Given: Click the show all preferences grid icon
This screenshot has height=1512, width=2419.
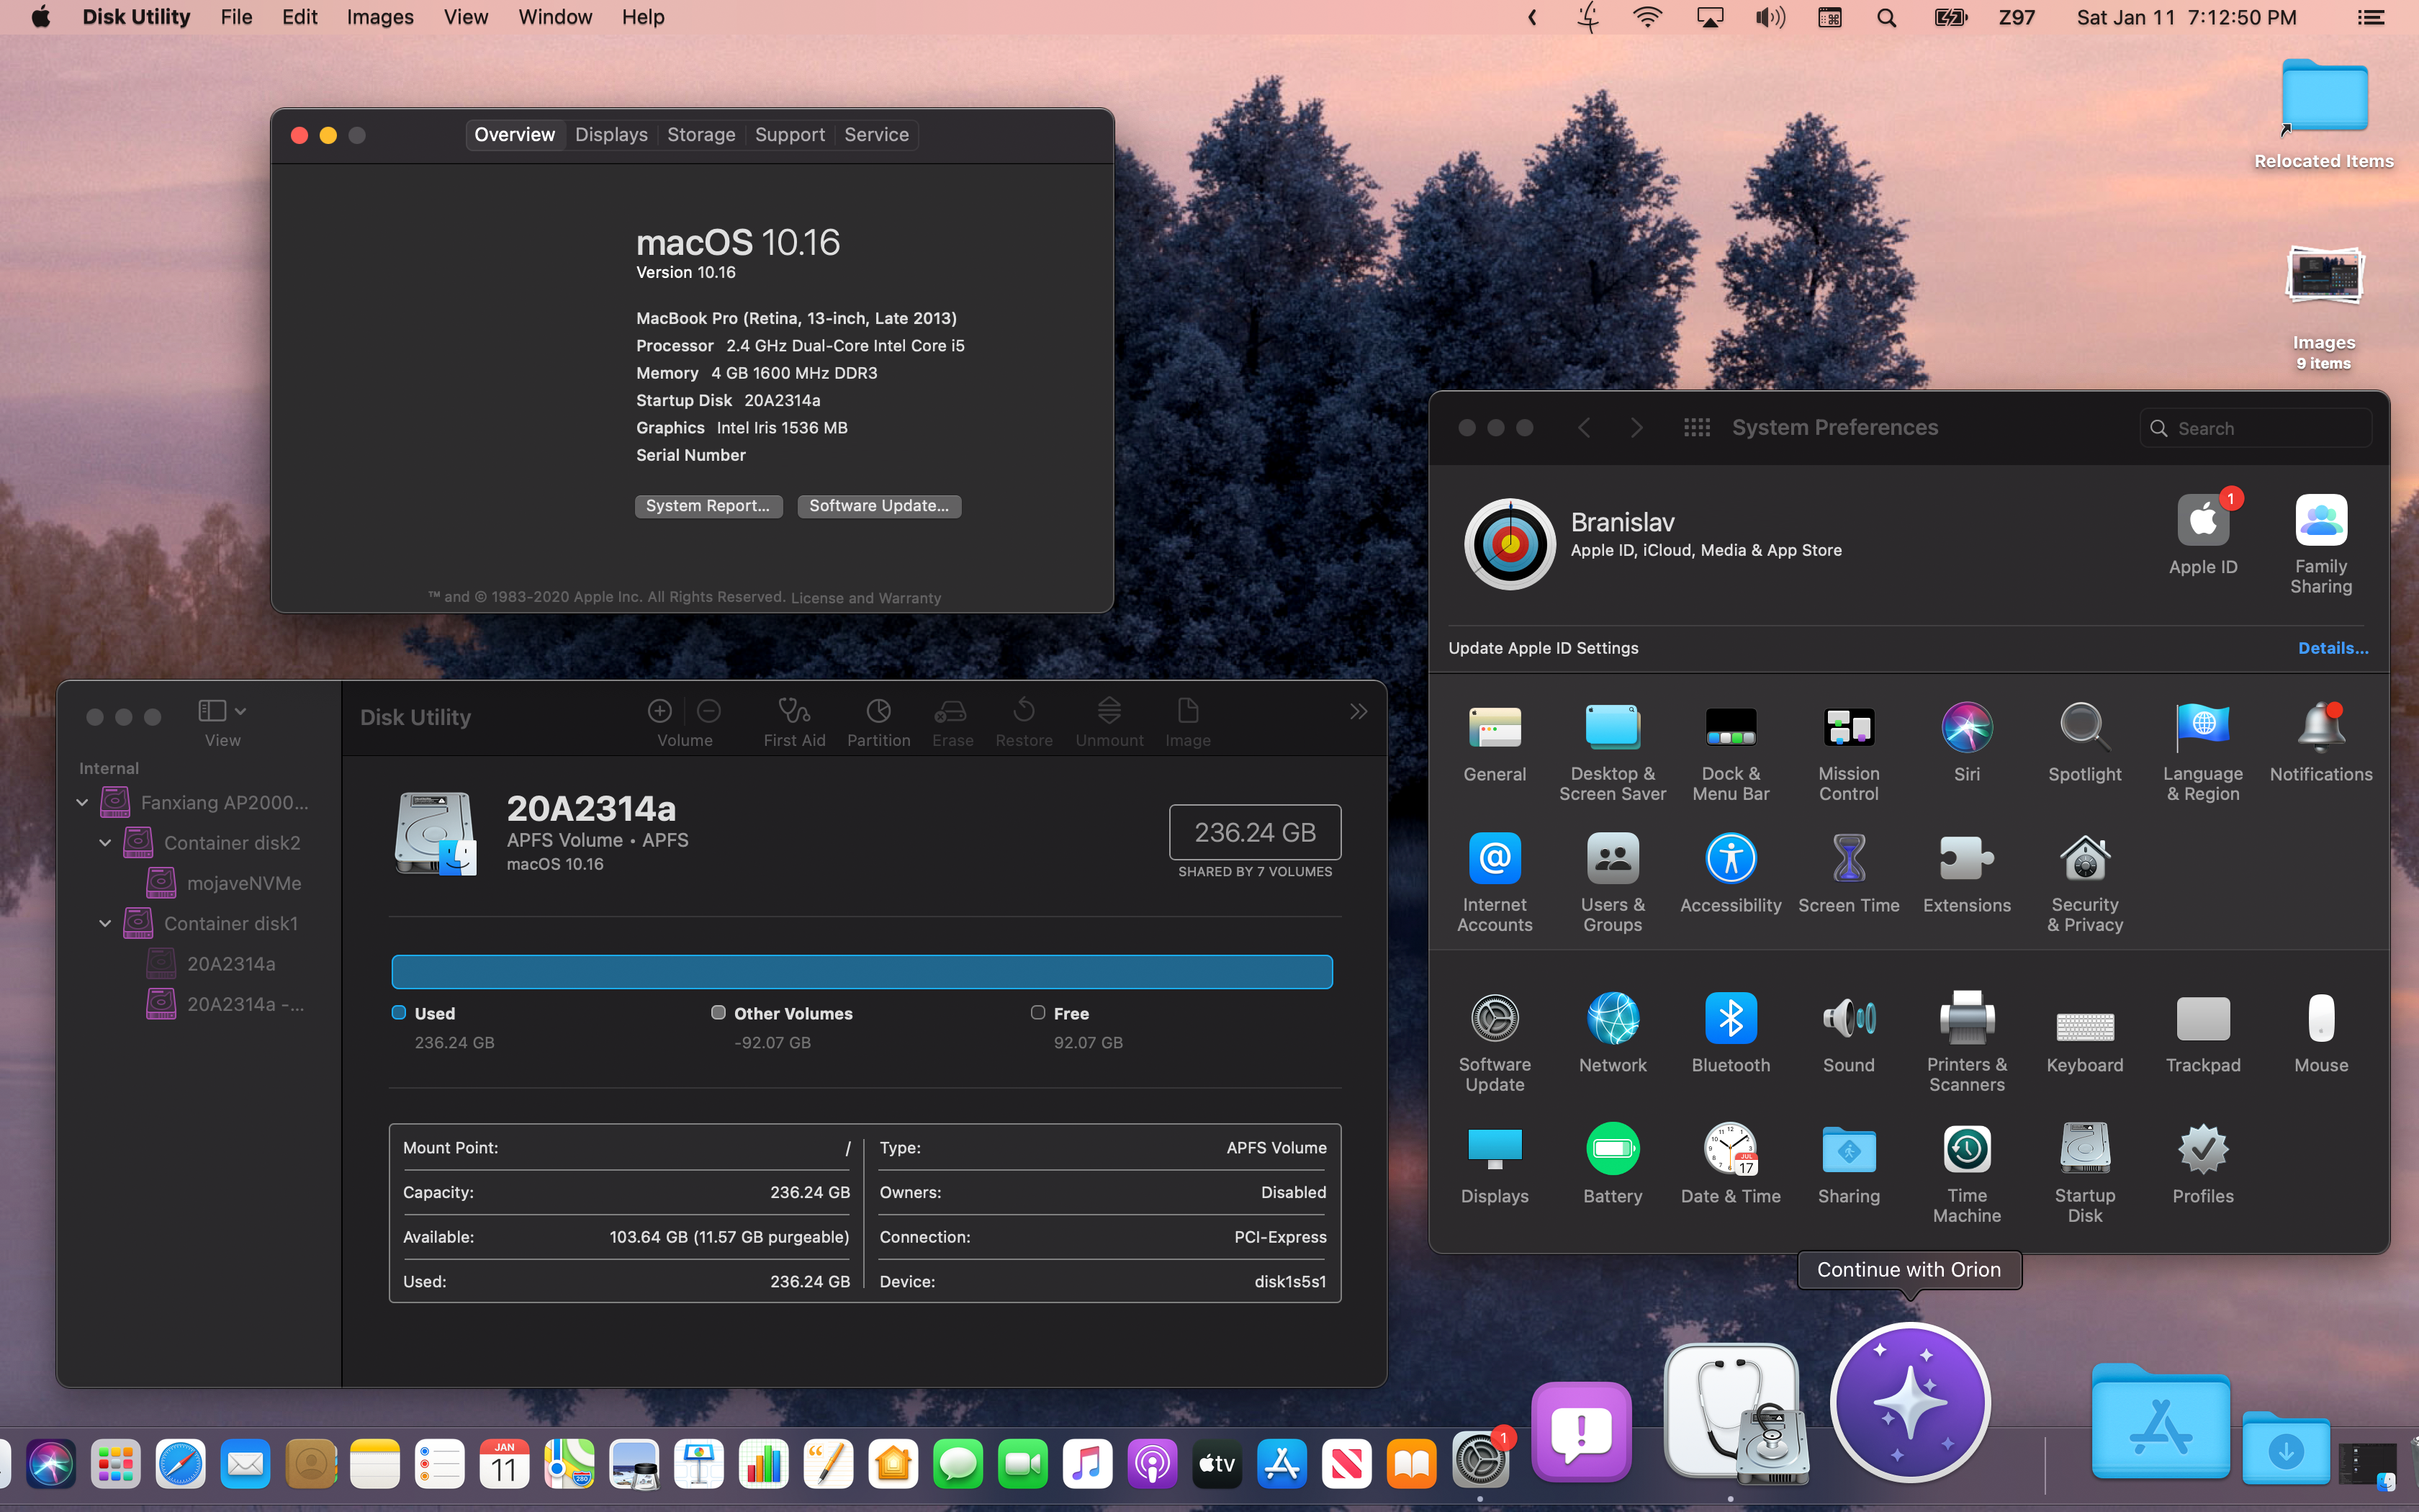Looking at the screenshot, I should pos(1696,428).
